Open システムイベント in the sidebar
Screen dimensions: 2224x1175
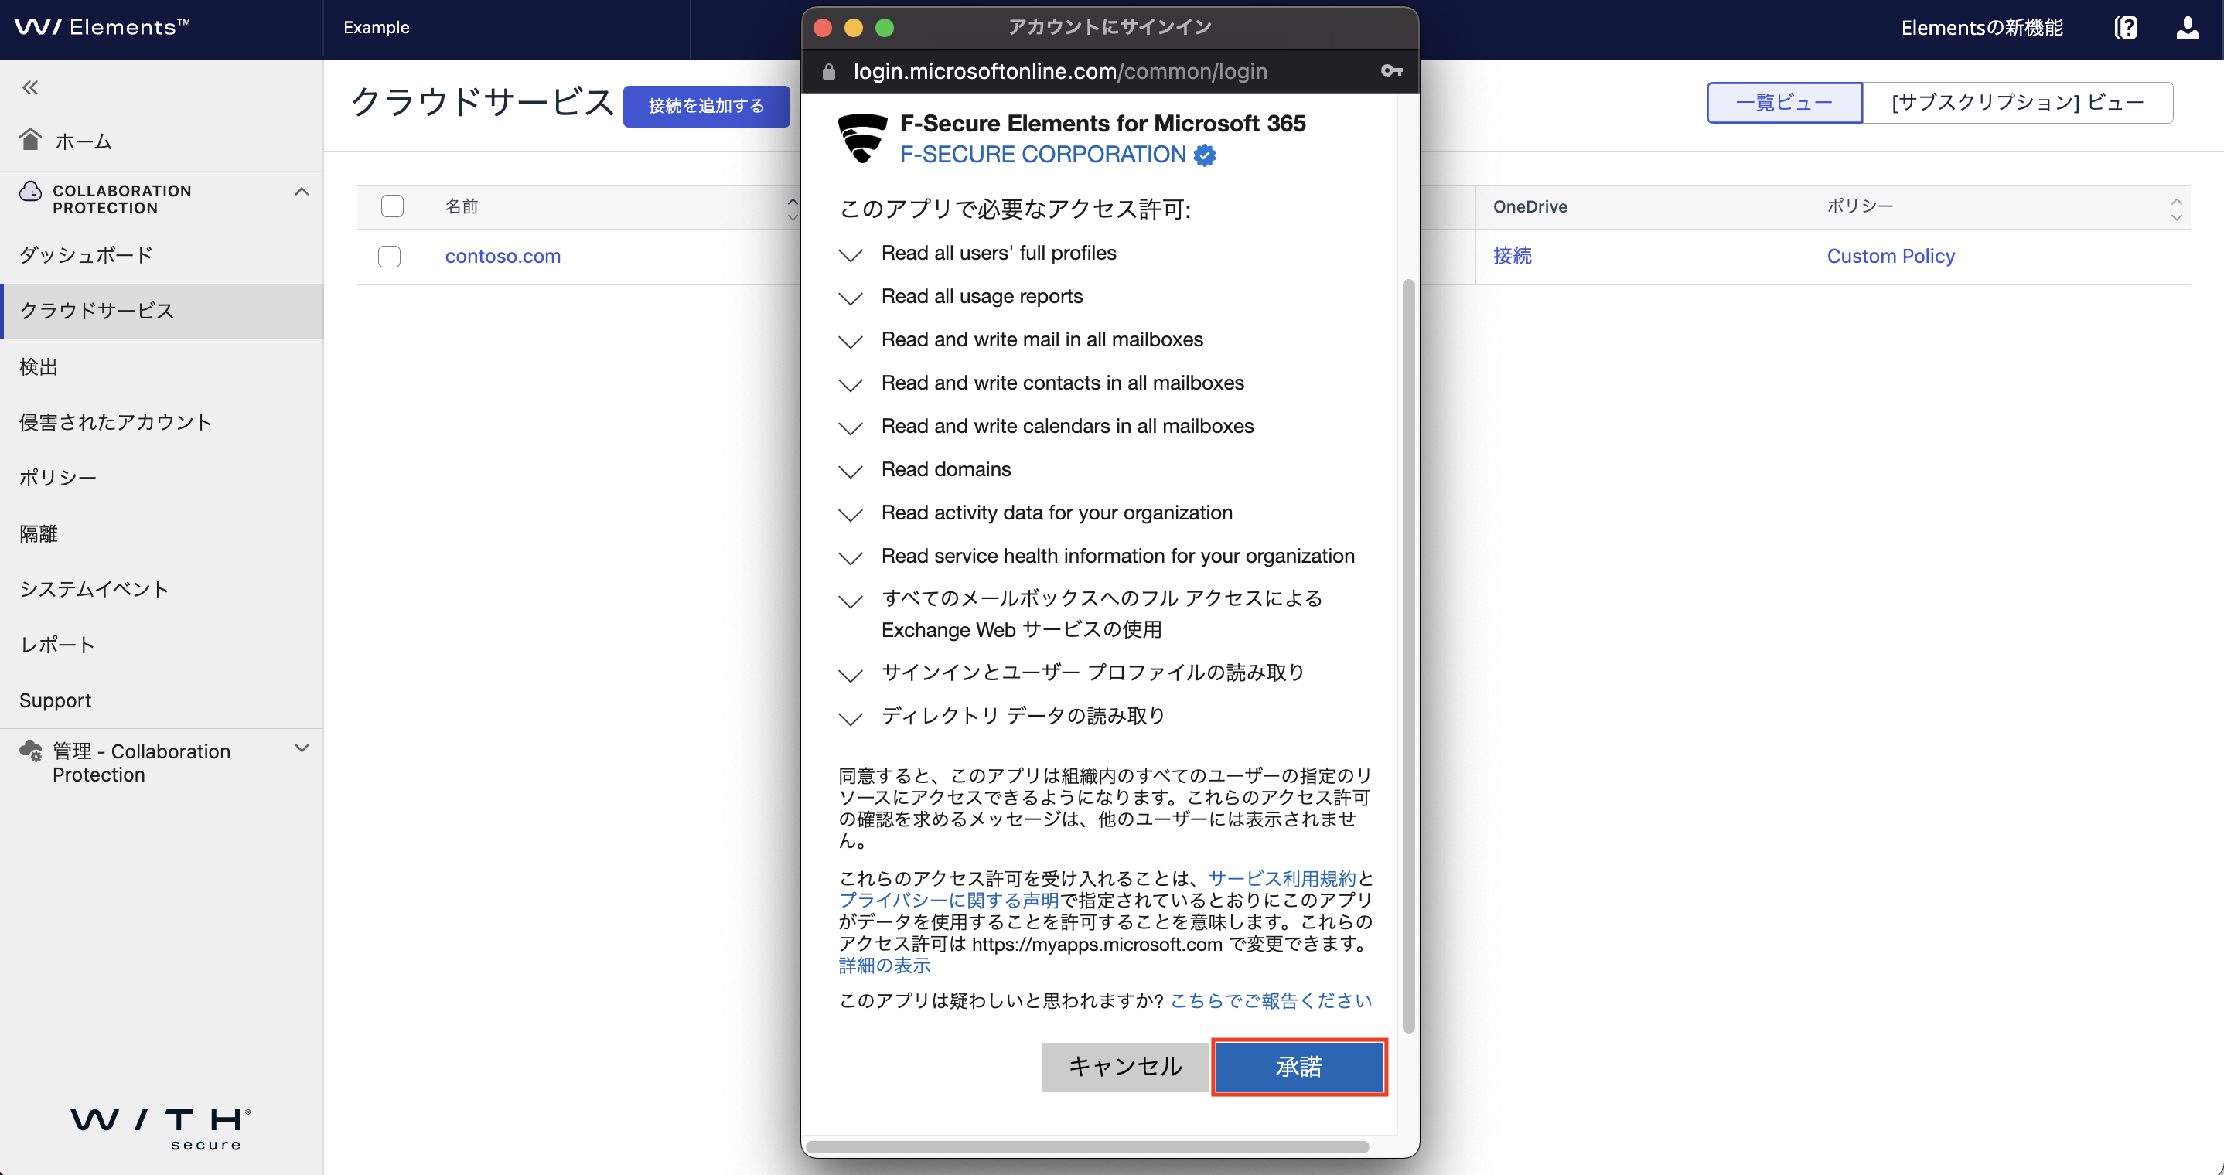pos(94,589)
